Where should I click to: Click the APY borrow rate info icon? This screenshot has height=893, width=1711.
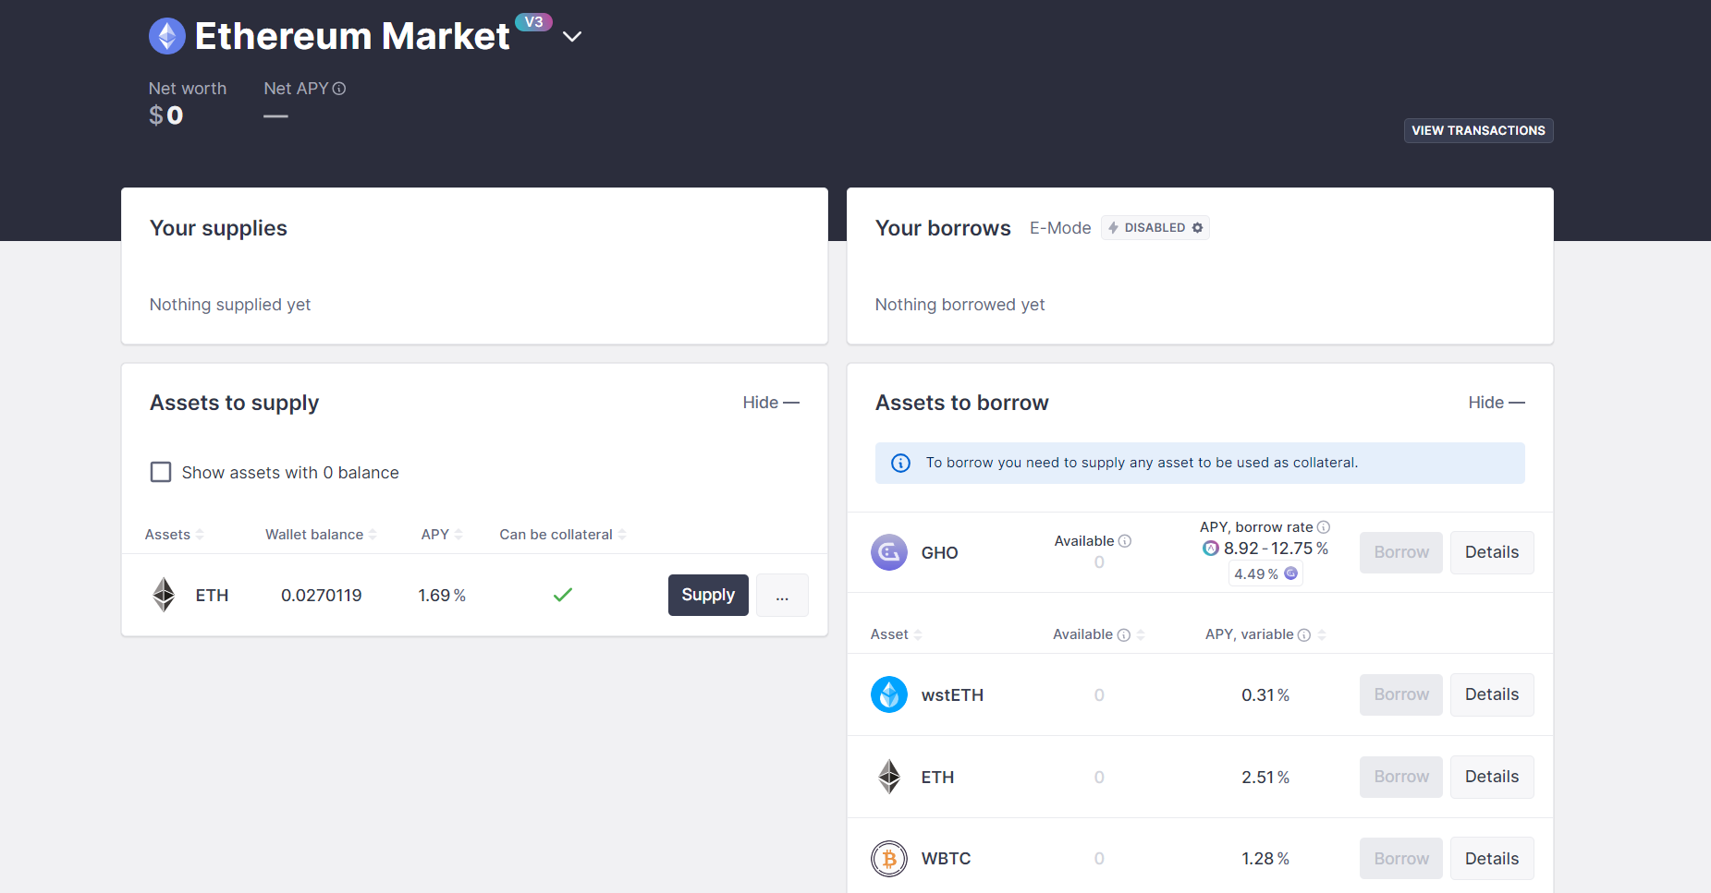[x=1323, y=526]
